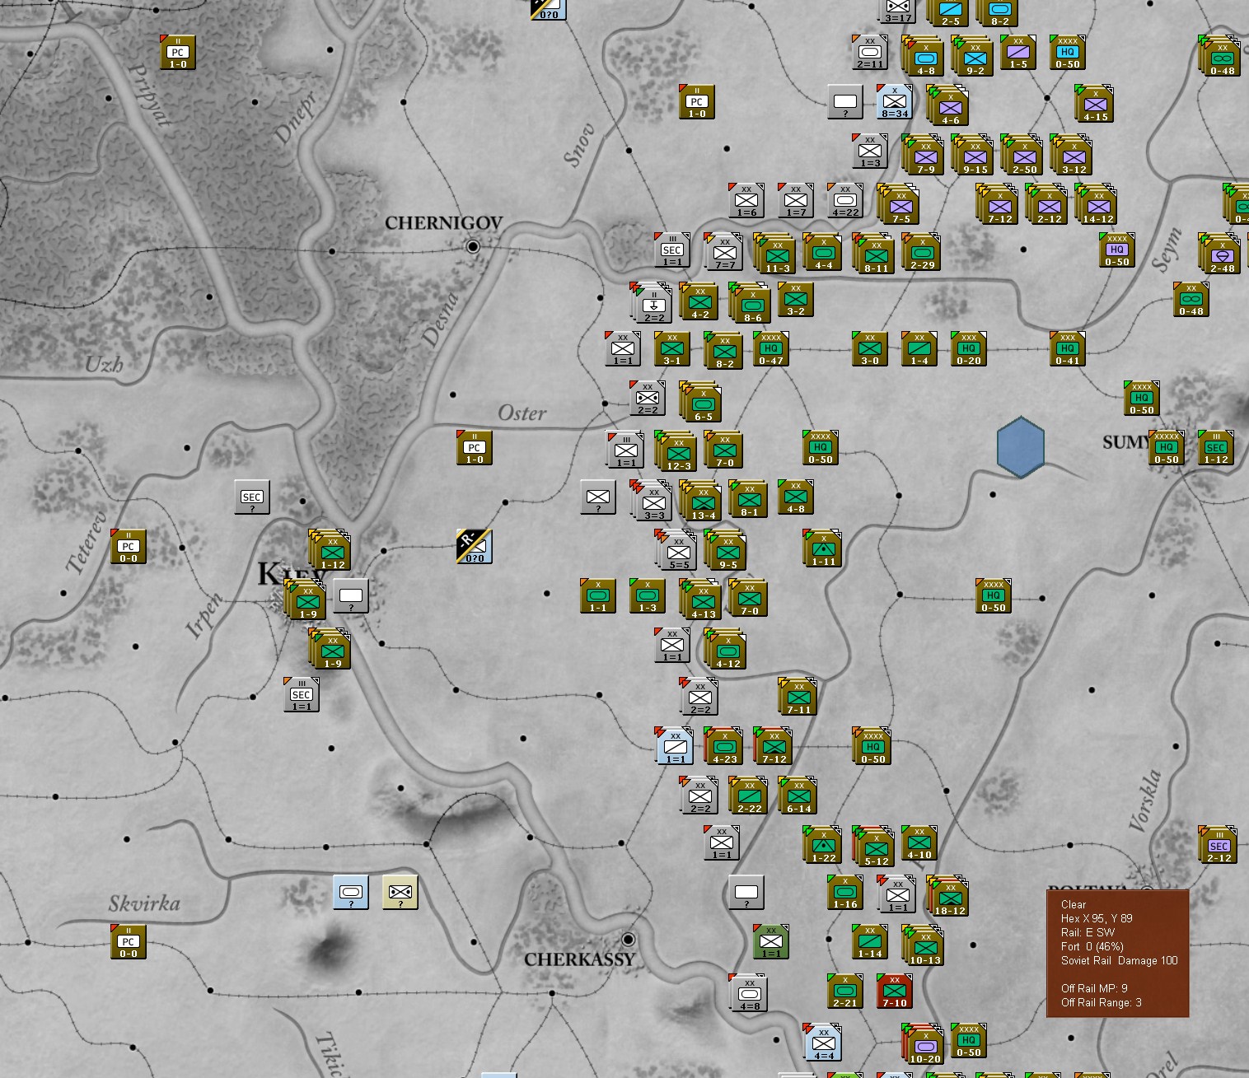This screenshot has height=1078, width=1249.
Task: Click the purple 4-6 infantry stack
Action: [x=949, y=106]
